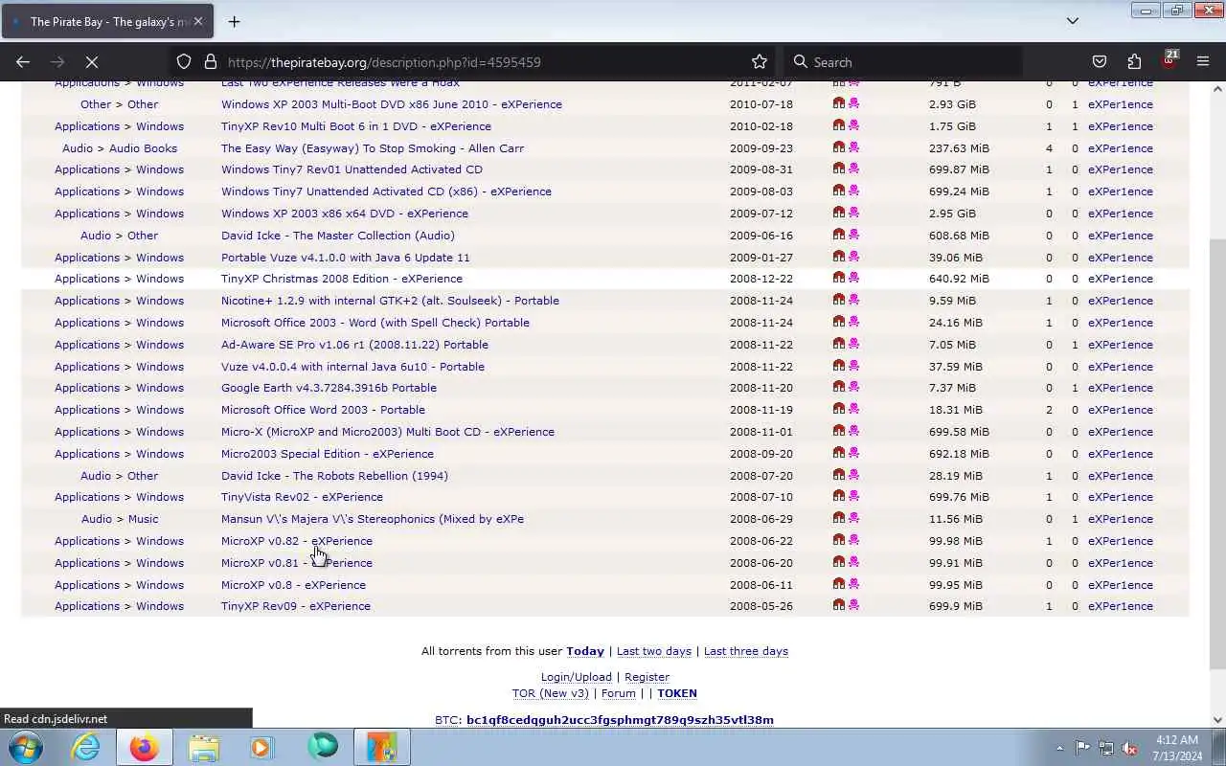Open David Icke The Robots Rebellion link

(x=334, y=476)
